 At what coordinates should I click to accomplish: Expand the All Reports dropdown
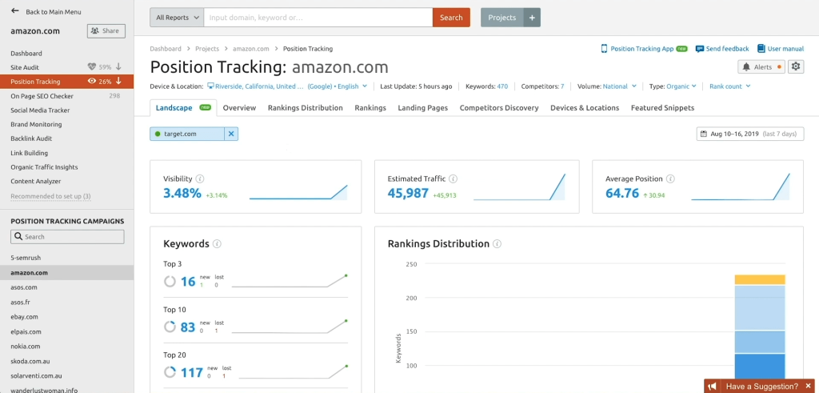[x=177, y=18]
